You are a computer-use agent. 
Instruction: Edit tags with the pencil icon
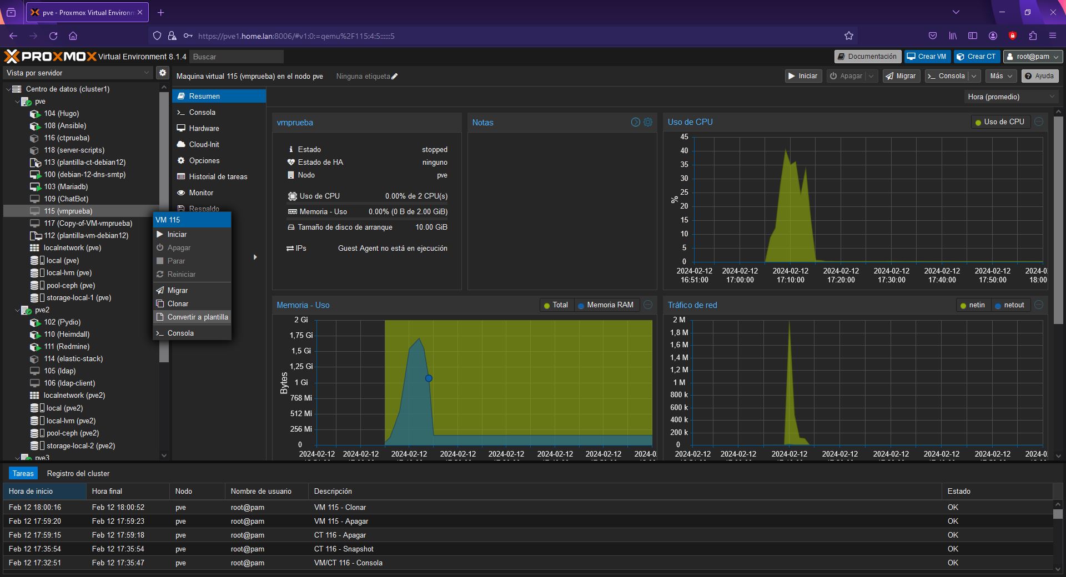tap(395, 77)
